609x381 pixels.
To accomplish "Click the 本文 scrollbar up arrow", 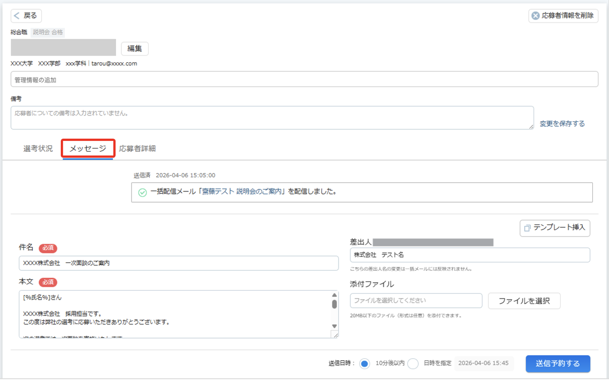I will [x=334, y=295].
